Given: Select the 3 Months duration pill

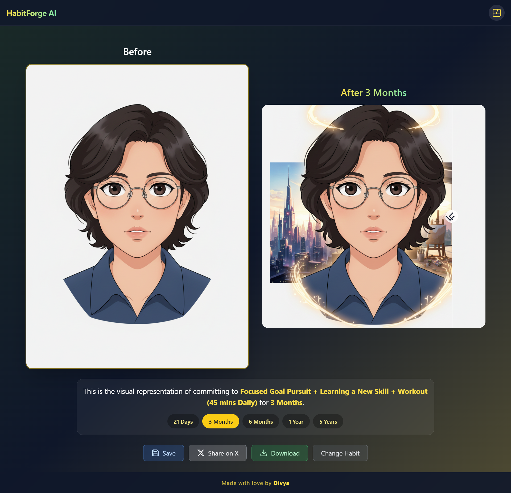Looking at the screenshot, I should point(220,422).
